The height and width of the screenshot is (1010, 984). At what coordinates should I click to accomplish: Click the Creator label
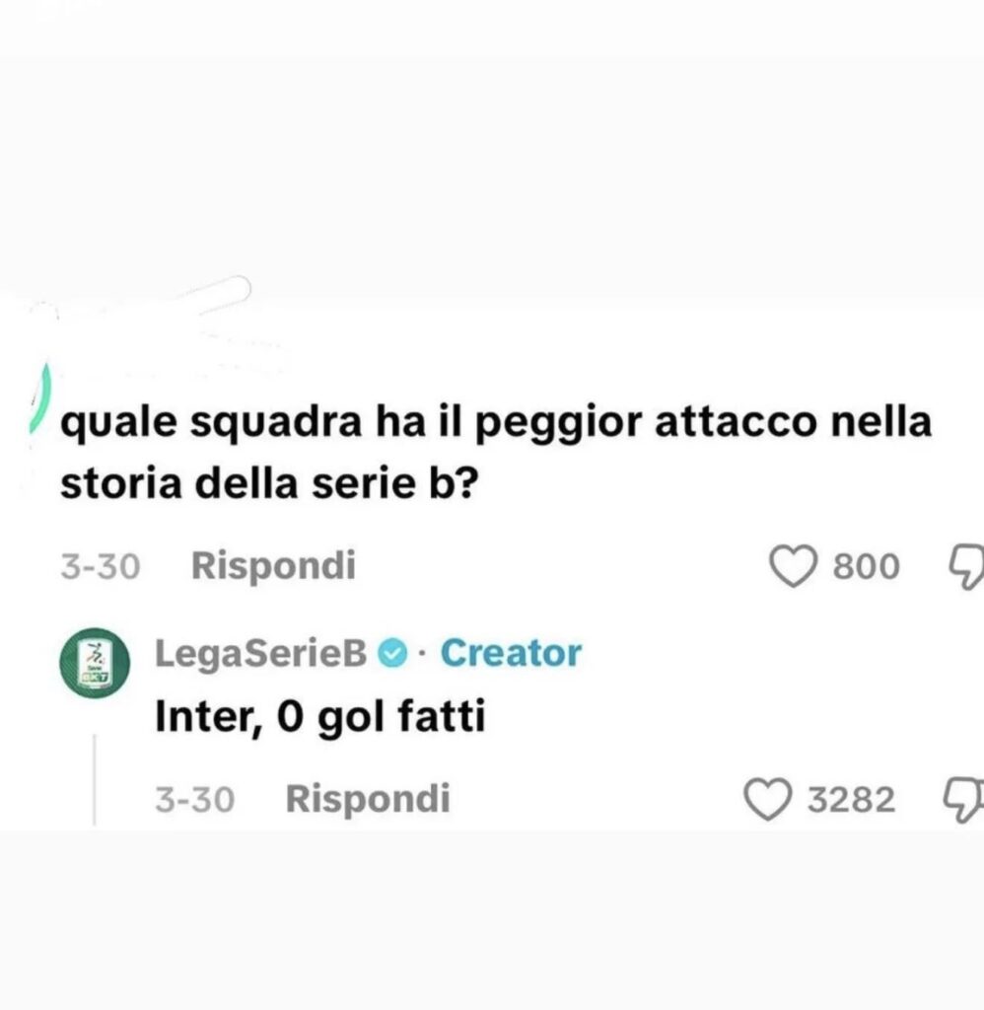click(510, 653)
